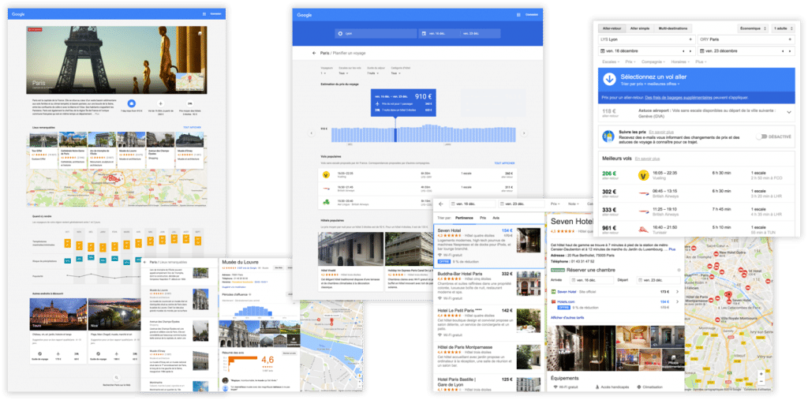Click the blue trip suitcase circle icon

click(x=132, y=103)
